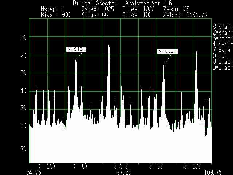This screenshot has width=233, height=175.
Task: Click the 6=cent+ key command
Action: [x=223, y=38]
